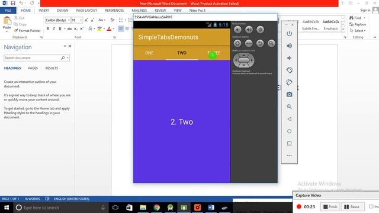Screen dimensions: 379x213
Task: Click emulator sidebar power icon
Action: 289,33
